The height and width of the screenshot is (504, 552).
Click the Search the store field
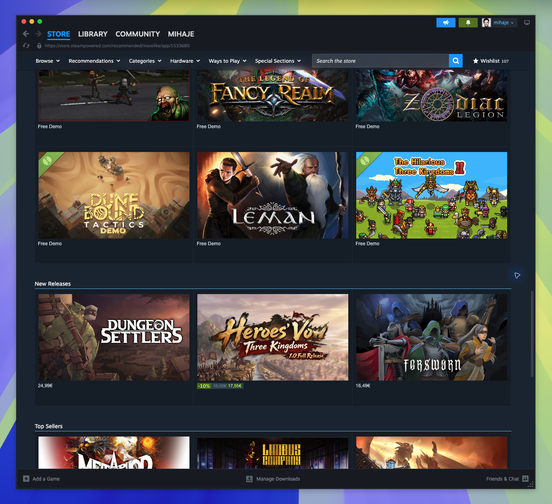click(x=380, y=61)
